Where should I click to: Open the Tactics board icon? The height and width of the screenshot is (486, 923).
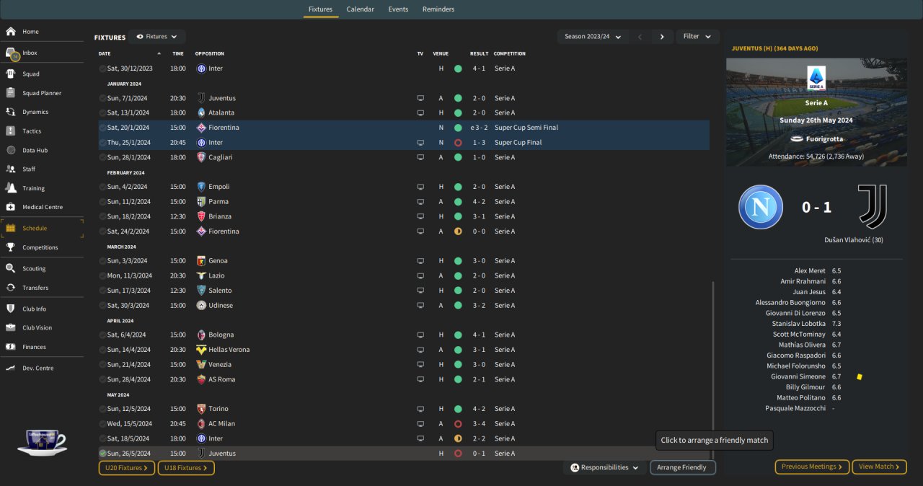[11, 131]
